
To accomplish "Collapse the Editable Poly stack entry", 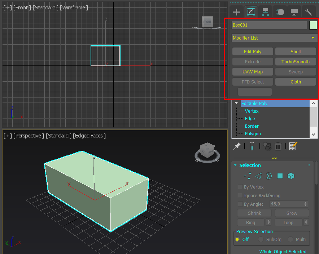I will click(x=236, y=103).
